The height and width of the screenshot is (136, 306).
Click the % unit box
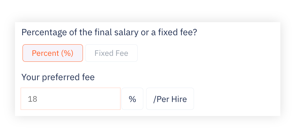132,99
